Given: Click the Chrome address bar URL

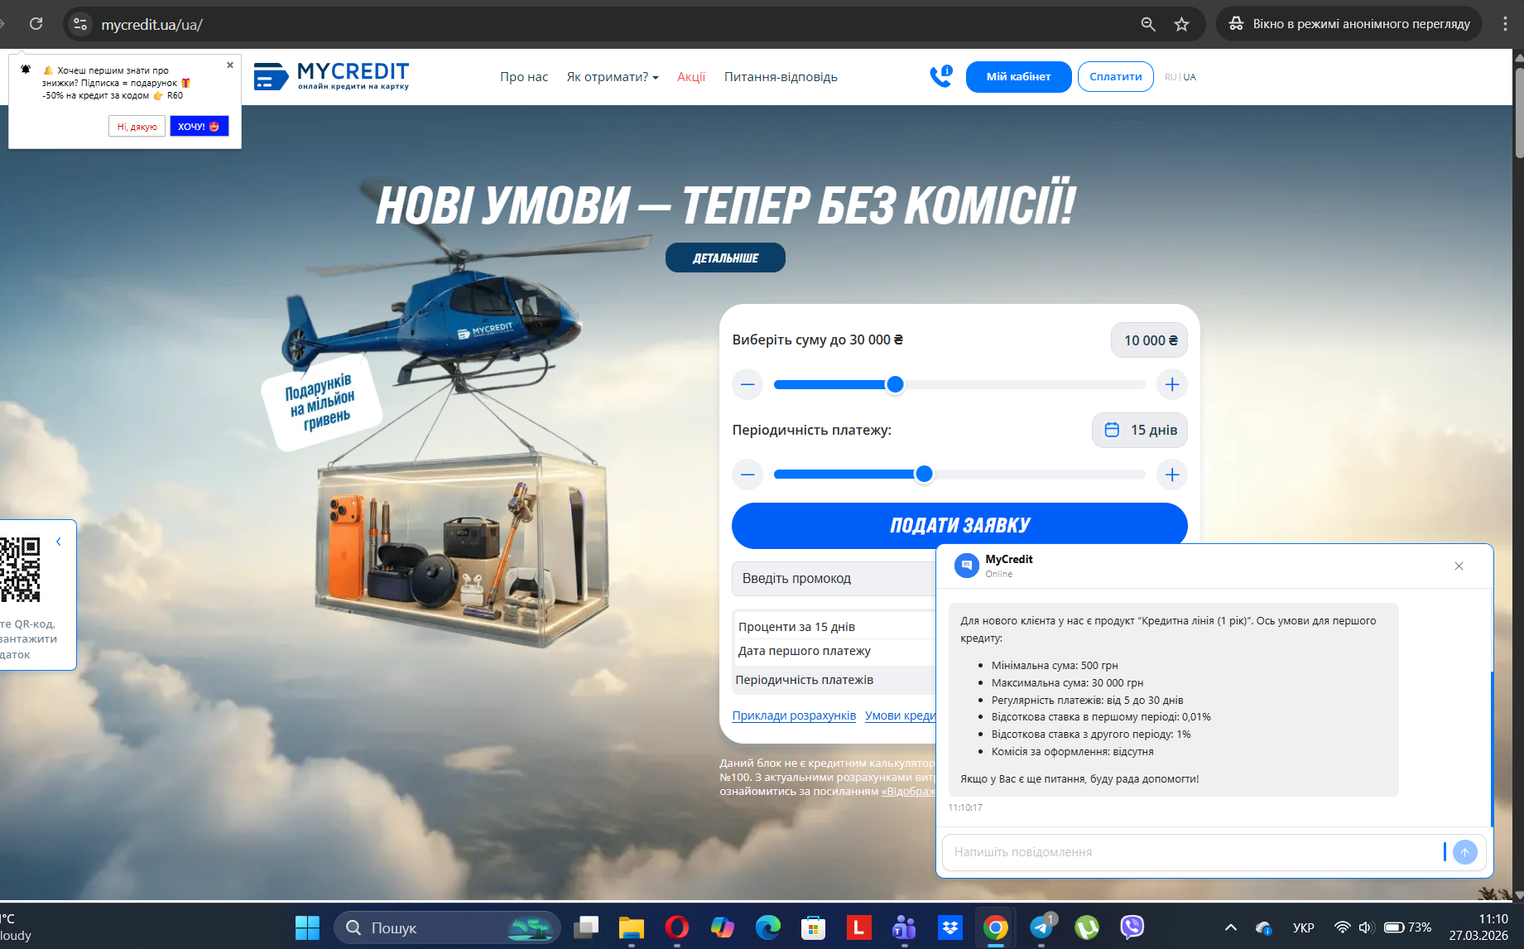Looking at the screenshot, I should click(152, 25).
